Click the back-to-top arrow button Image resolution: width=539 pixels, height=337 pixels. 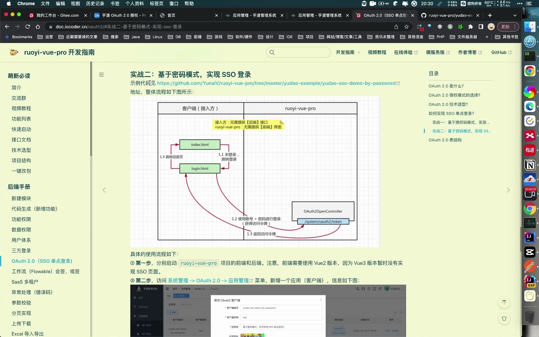[x=504, y=302]
